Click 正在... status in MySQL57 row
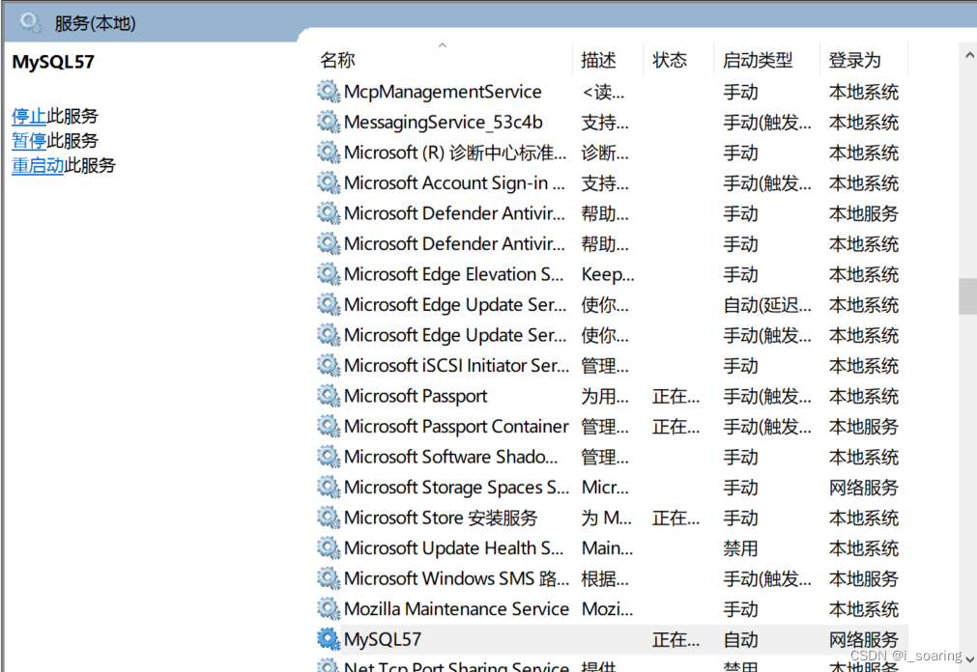 676,639
